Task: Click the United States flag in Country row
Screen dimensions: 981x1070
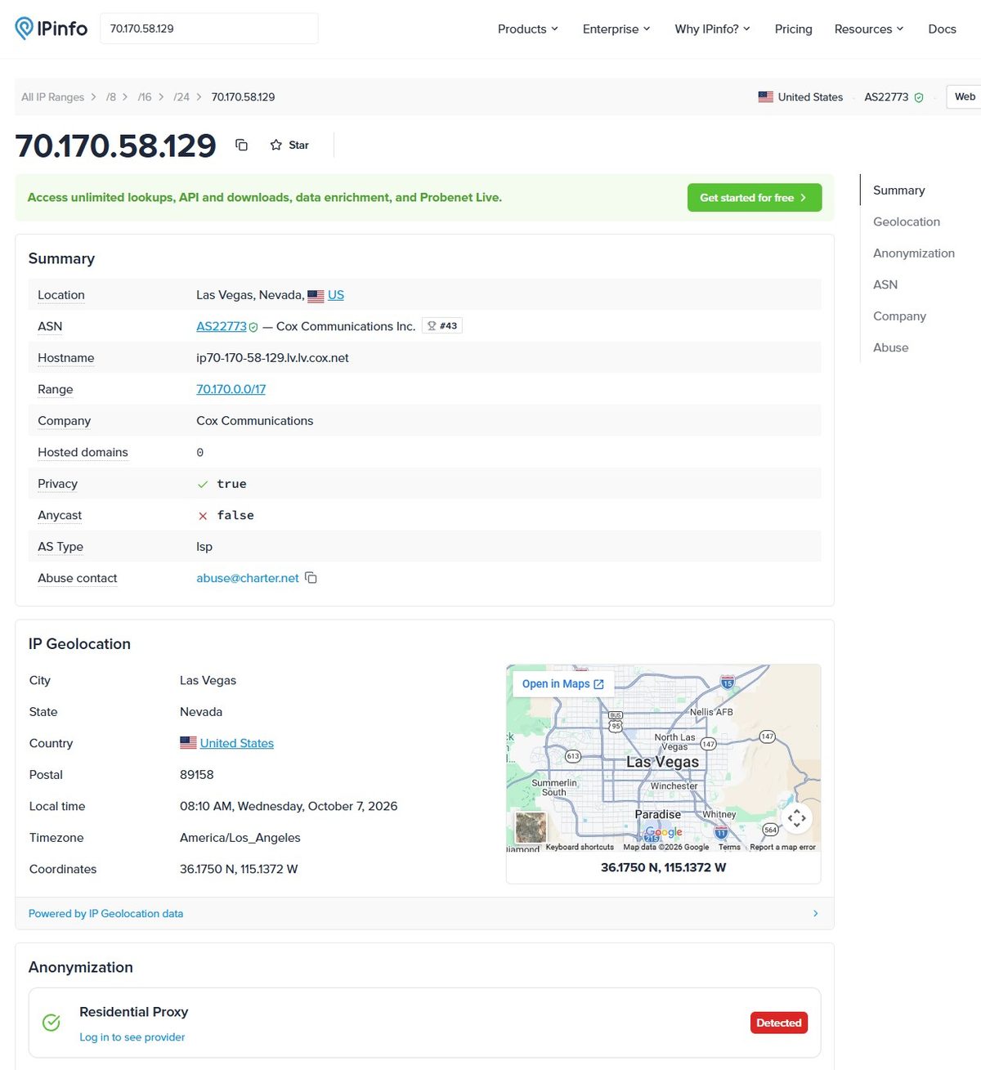Action: pyautogui.click(x=188, y=743)
